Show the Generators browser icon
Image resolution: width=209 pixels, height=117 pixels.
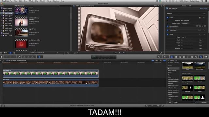pos(192,57)
